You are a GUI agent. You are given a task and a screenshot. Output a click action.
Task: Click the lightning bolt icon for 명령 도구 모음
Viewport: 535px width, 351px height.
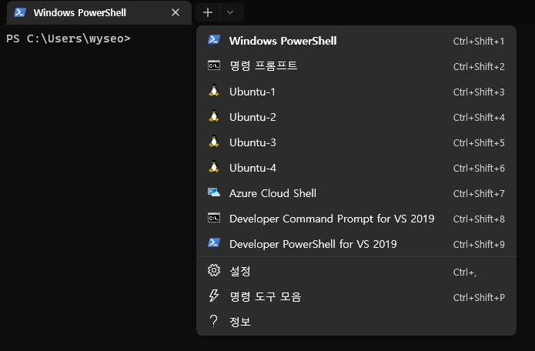click(214, 296)
